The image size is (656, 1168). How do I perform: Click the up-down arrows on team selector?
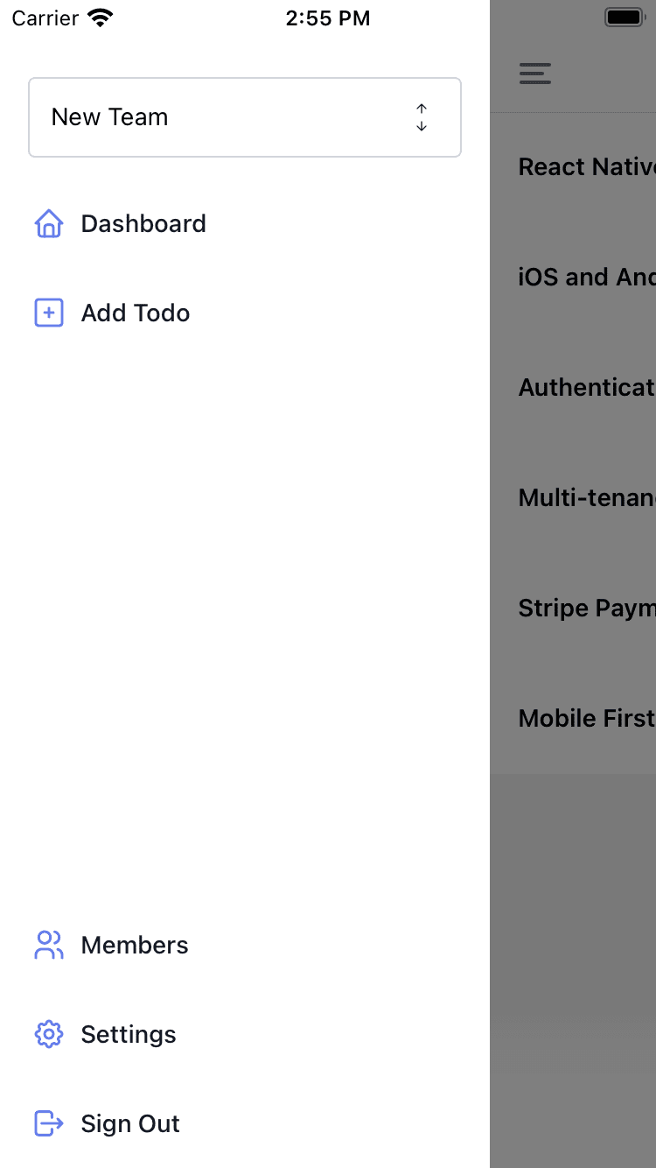point(421,116)
